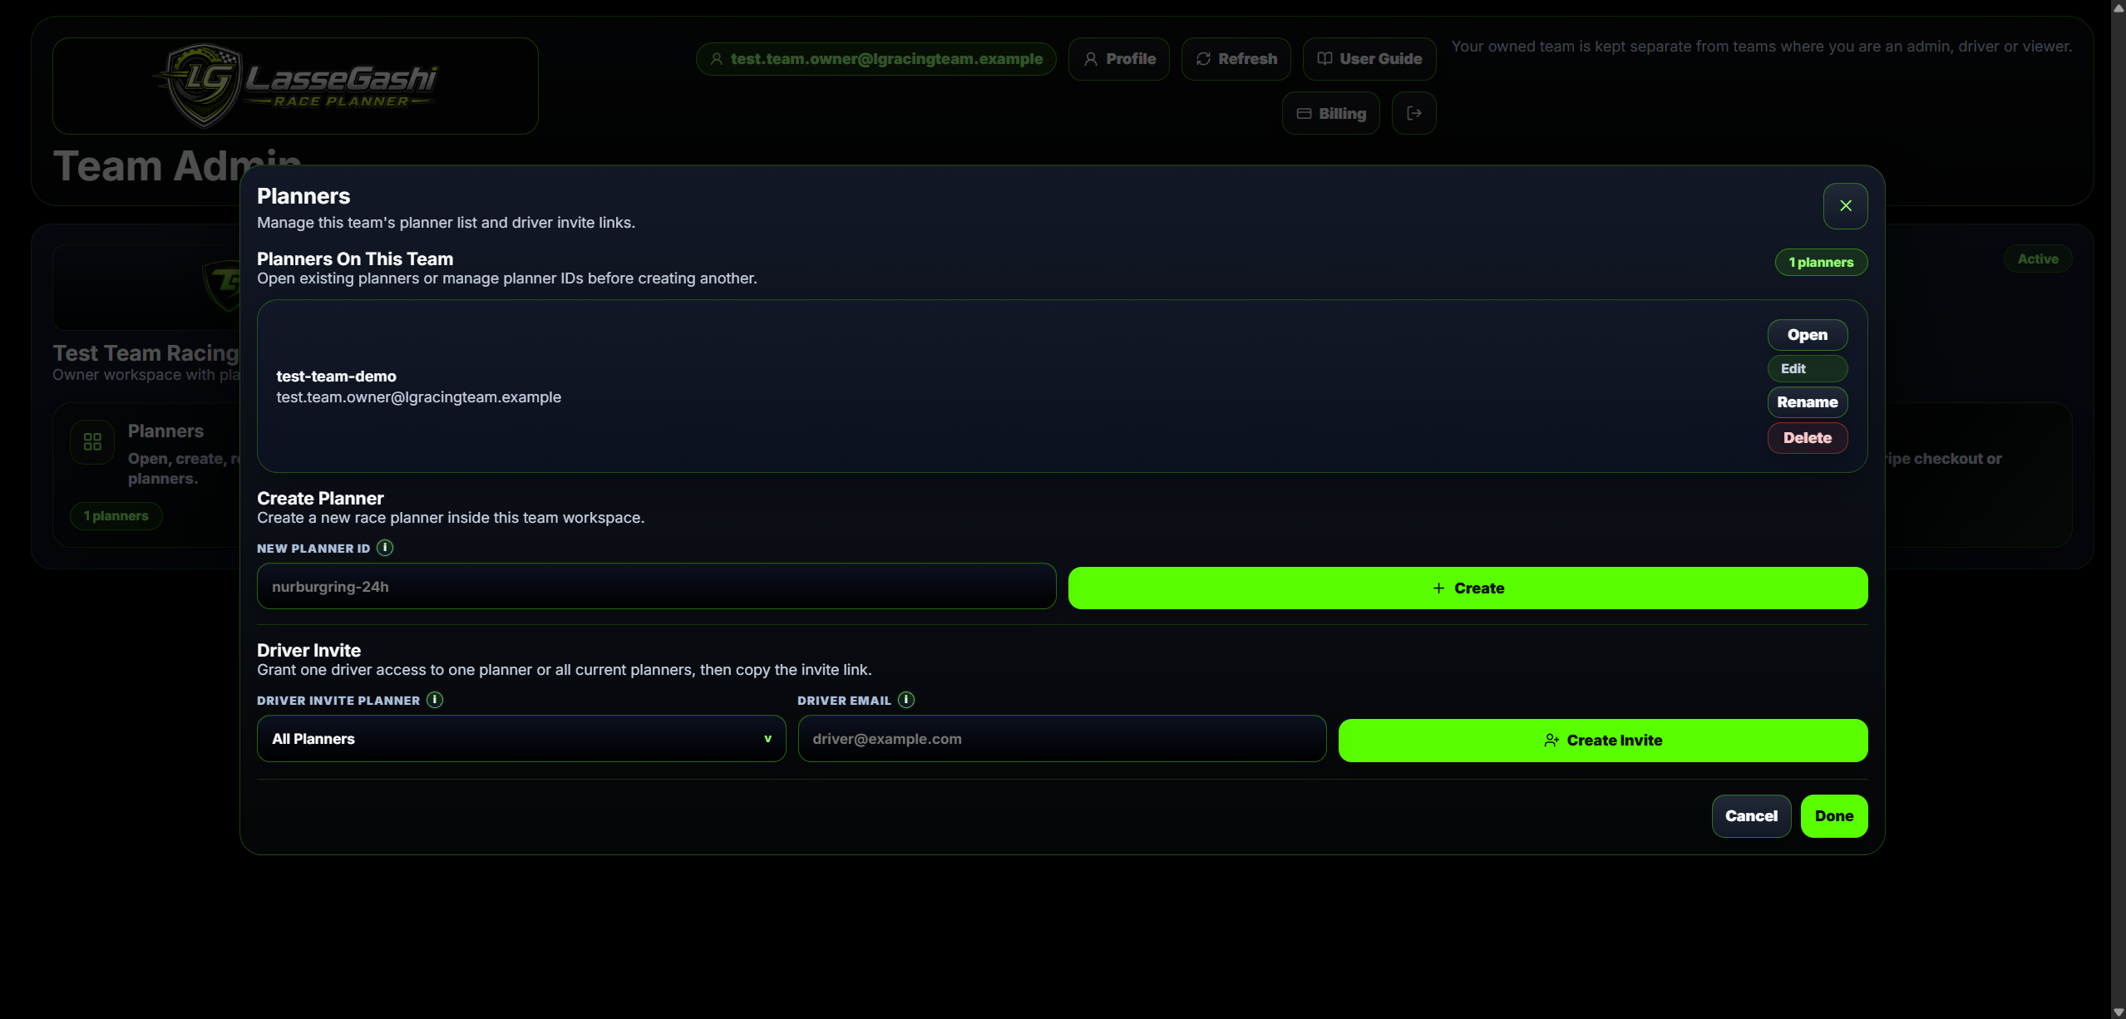Image resolution: width=2126 pixels, height=1019 pixels.
Task: Click the test-team-demo planner name
Action: [x=336, y=377]
